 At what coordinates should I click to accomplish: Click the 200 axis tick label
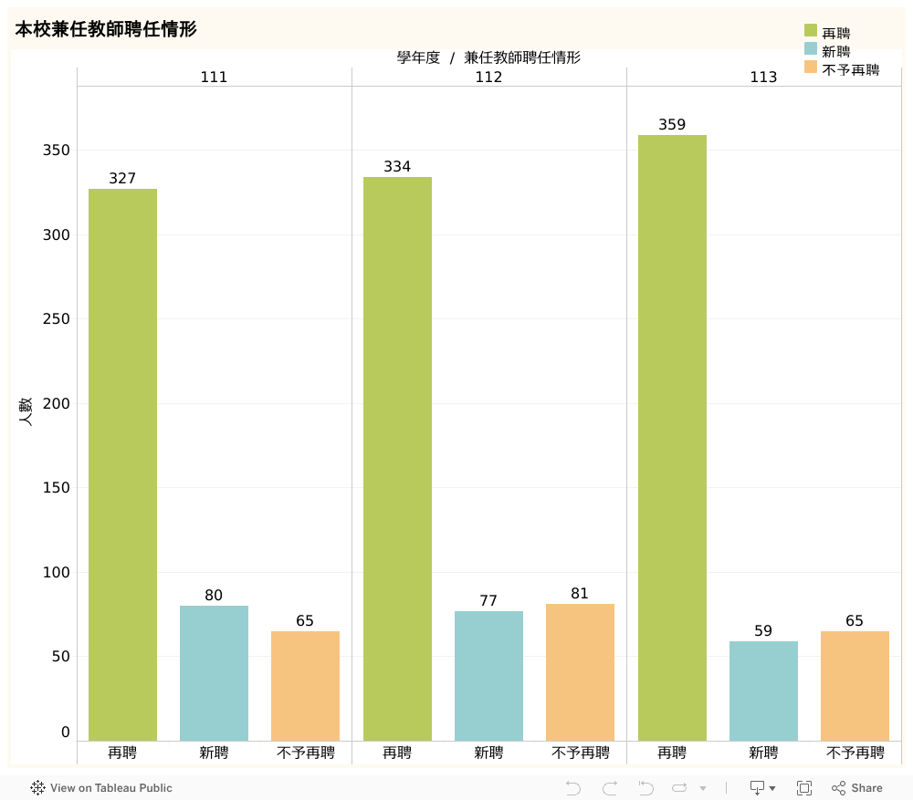(57, 404)
